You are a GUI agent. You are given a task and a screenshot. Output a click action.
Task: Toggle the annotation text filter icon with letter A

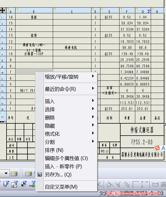point(15,184)
